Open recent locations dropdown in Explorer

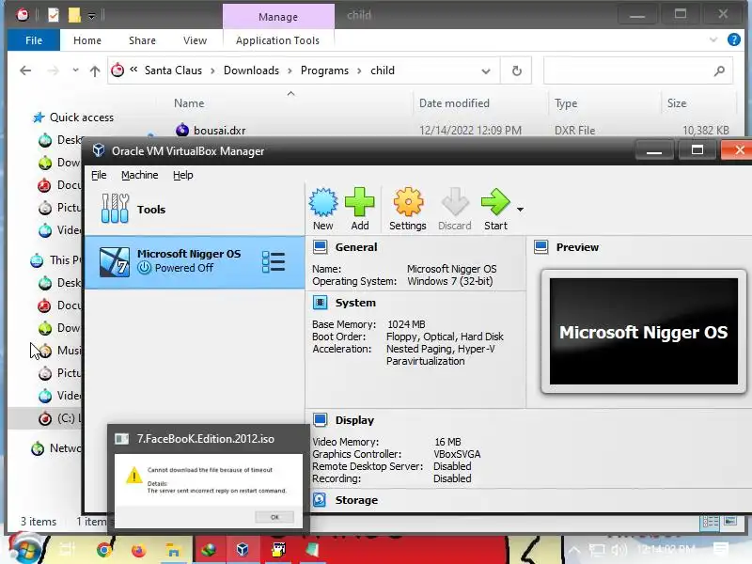(x=75, y=70)
